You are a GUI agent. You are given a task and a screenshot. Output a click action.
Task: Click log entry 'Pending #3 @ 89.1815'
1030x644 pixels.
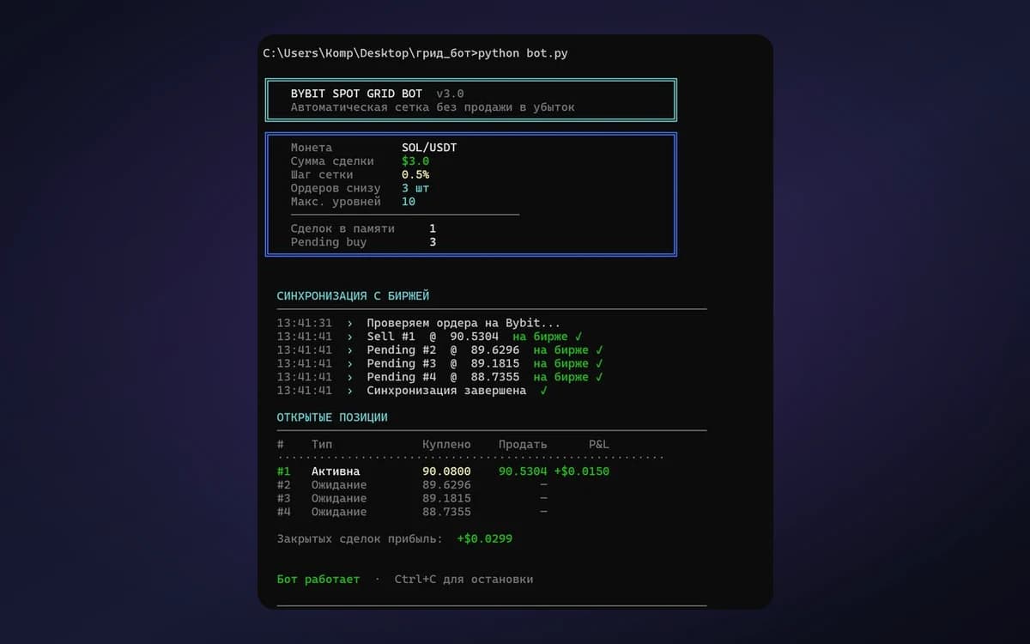click(443, 363)
